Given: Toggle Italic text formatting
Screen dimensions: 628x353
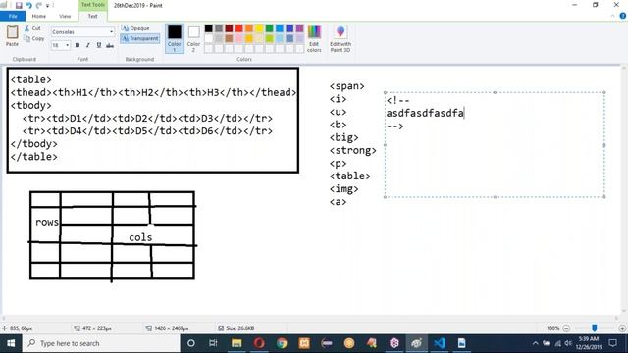Looking at the screenshot, I should click(88, 45).
